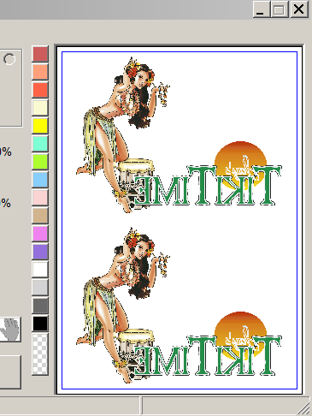Select the indian red color swatch
Viewport: 312px width, 416px height.
pos(40,54)
